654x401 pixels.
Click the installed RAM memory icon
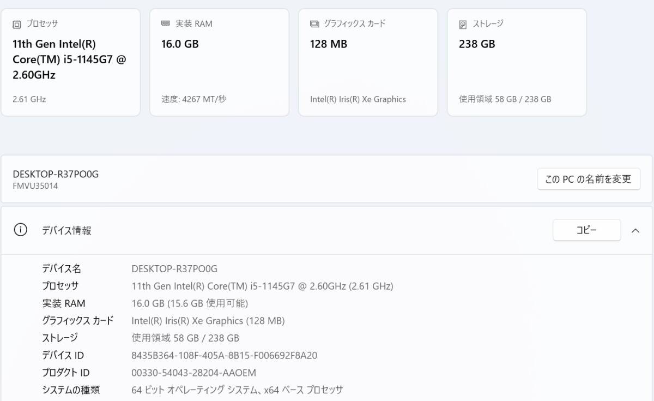166,23
